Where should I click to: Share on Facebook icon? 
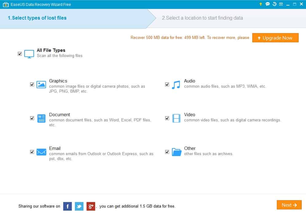68,206
